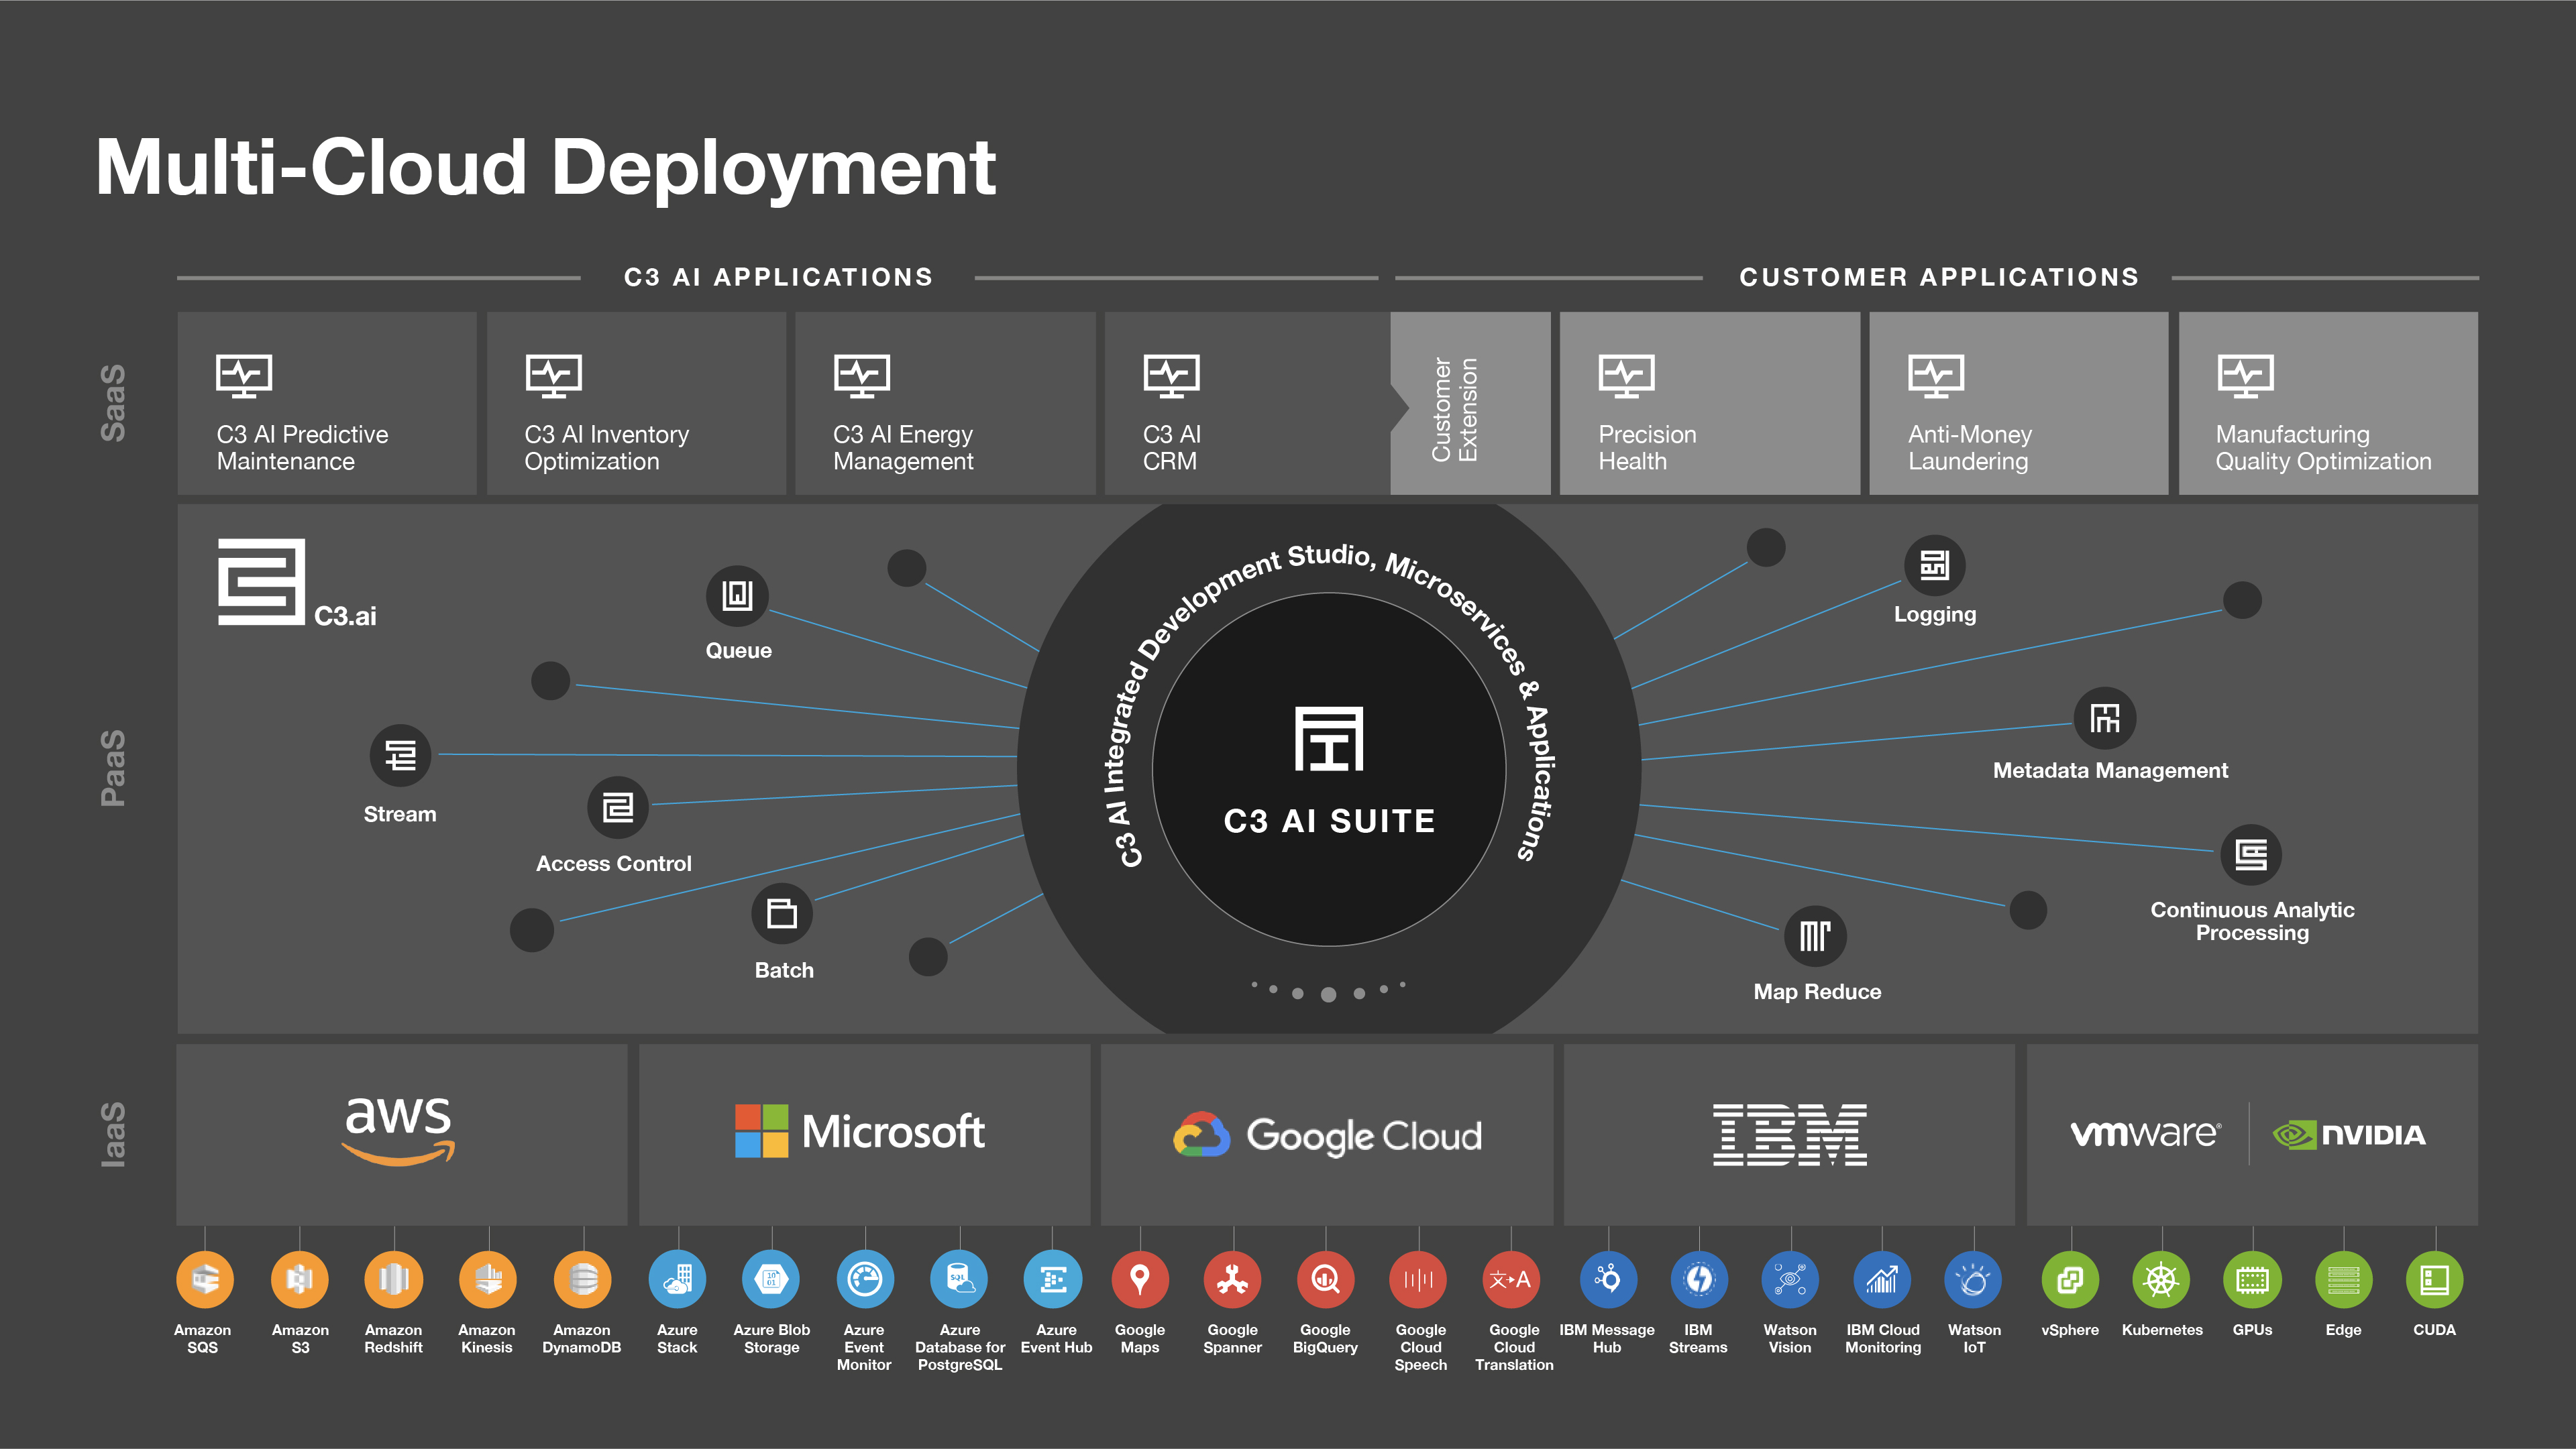Open the Anti-Money Laundering tile
Viewport: 2576px width, 1449px height.
(2018, 404)
